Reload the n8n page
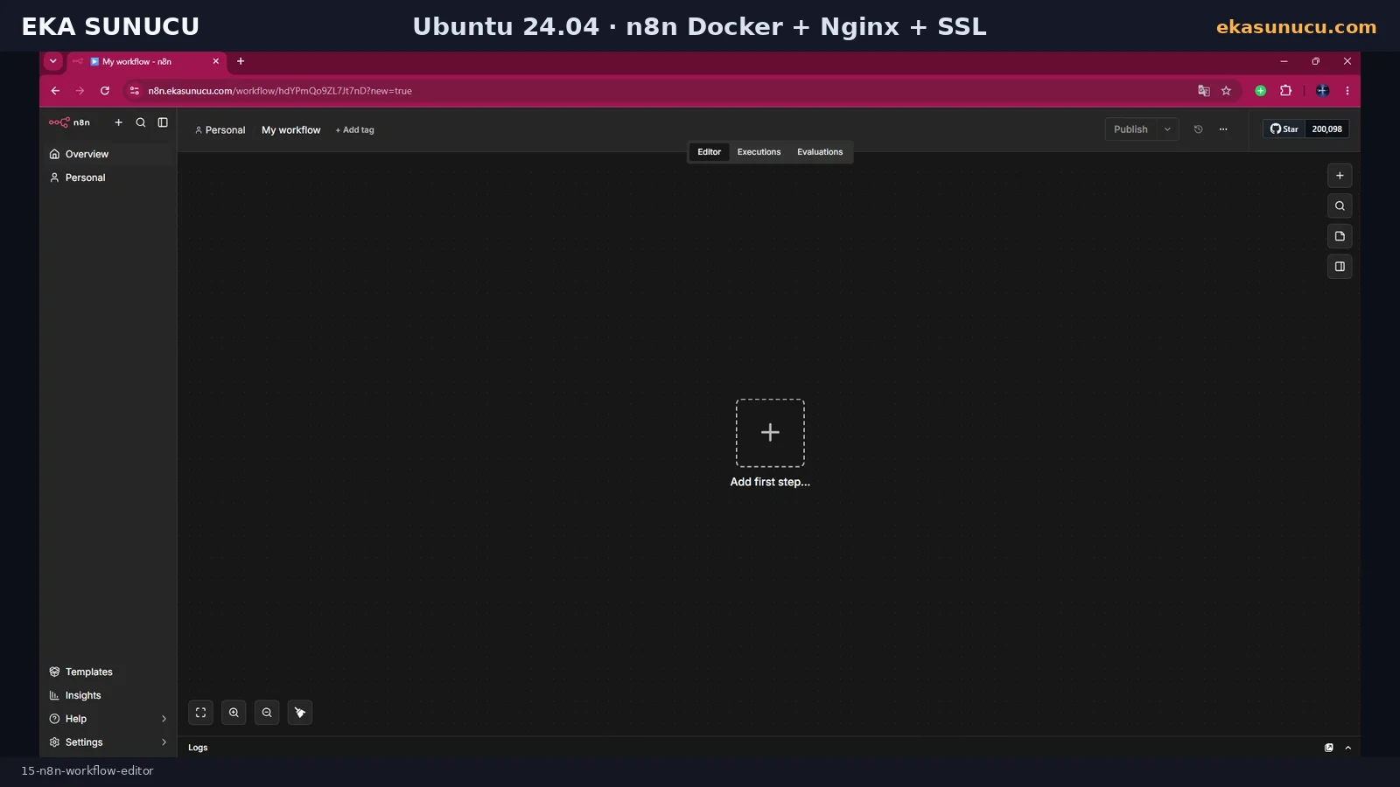 click(x=105, y=91)
